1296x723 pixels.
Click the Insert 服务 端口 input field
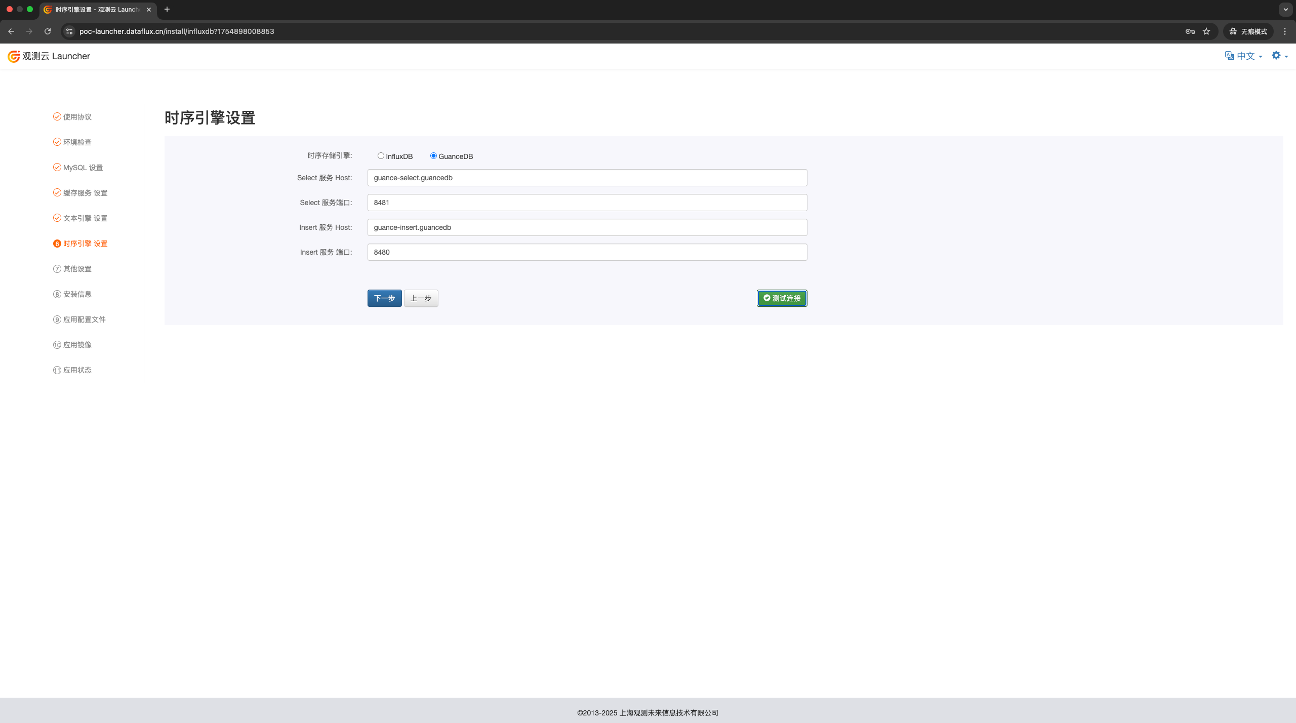click(x=587, y=252)
